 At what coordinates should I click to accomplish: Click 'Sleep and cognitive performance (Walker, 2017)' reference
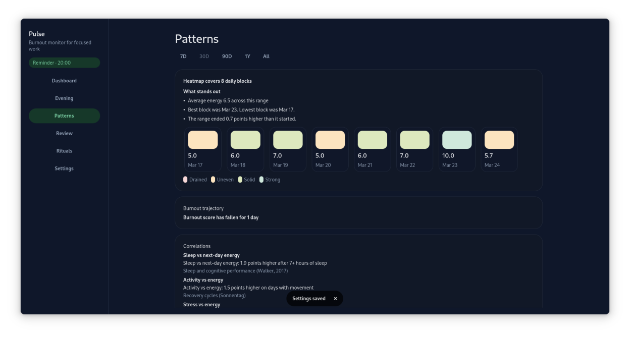235,271
